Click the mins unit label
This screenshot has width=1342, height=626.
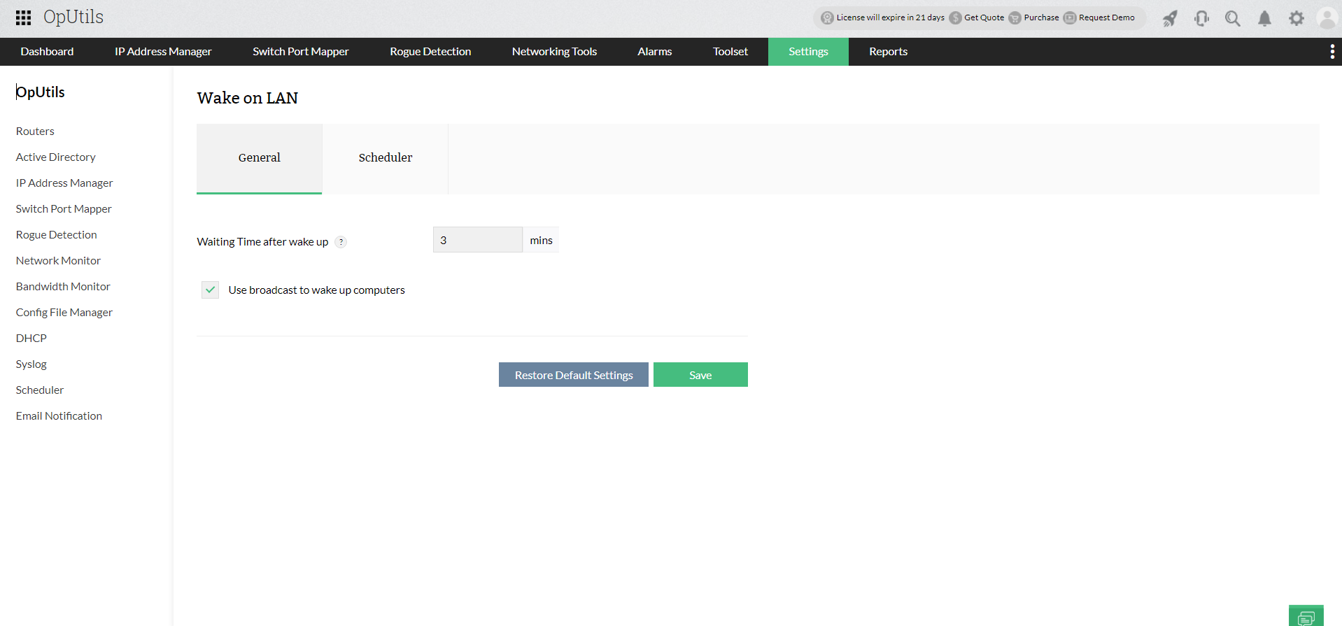[x=541, y=240]
